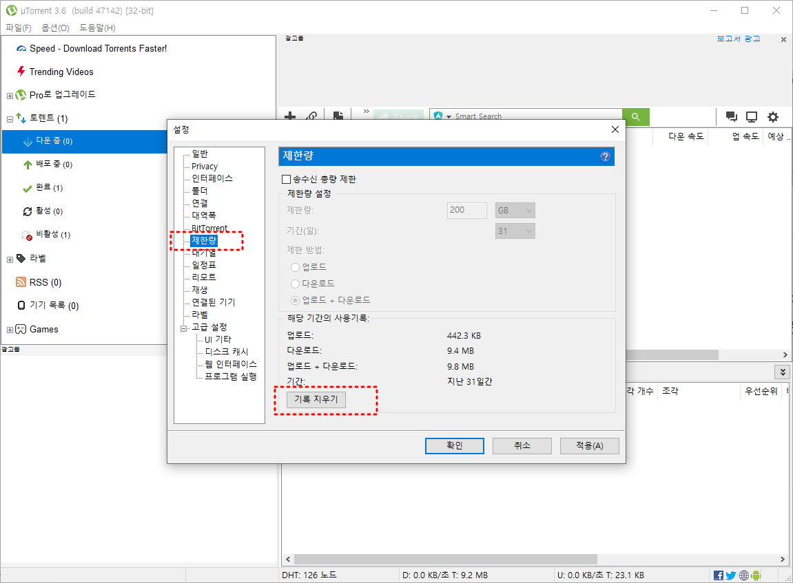
Task: Open the 옵션(O) menu
Action: [55, 28]
